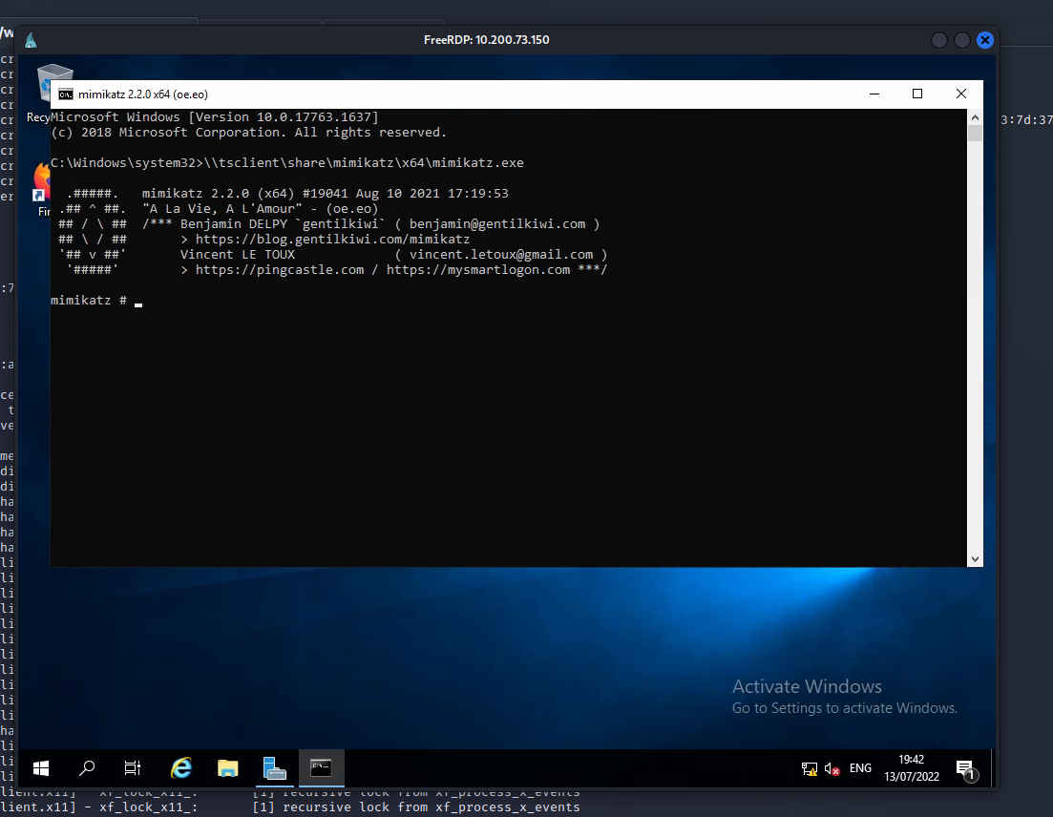The height and width of the screenshot is (817, 1053).
Task: Select the Command Prompt taskbar button
Action: (321, 768)
